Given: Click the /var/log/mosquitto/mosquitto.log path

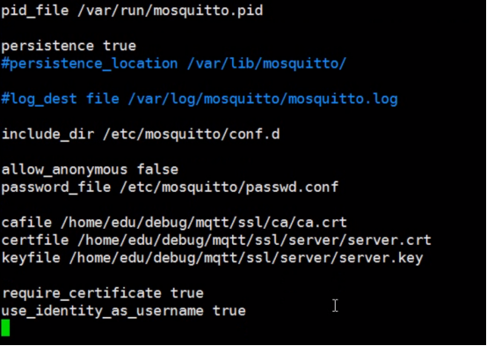Looking at the screenshot, I should tap(263, 99).
